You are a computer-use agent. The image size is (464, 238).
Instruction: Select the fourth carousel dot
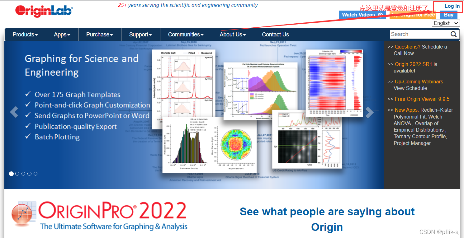[29, 174]
